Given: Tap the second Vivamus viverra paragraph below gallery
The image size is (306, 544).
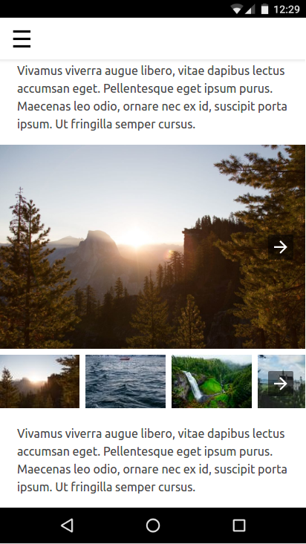Looking at the screenshot, I should pos(152,460).
